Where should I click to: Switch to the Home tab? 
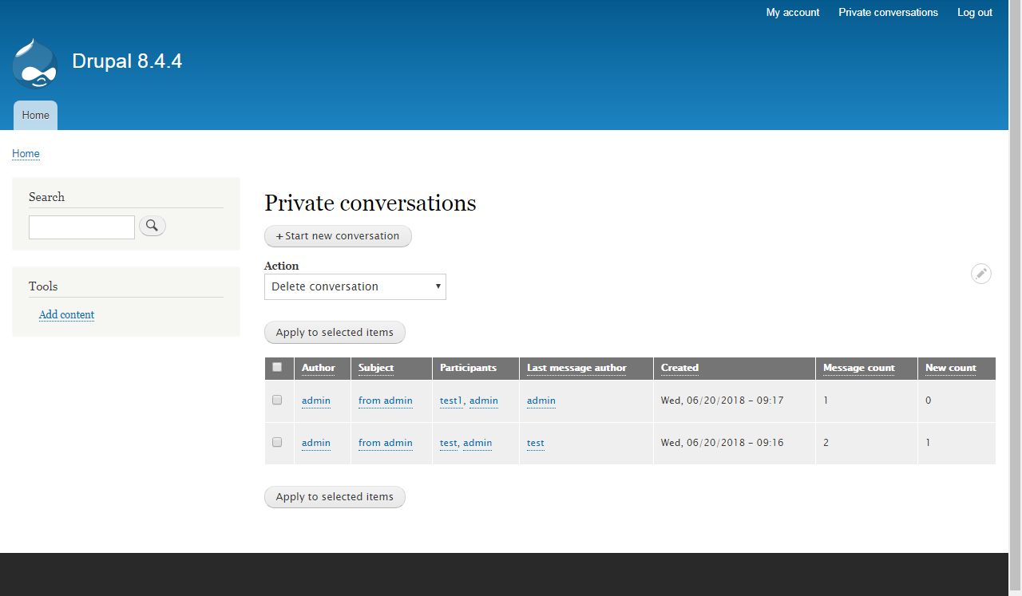point(34,115)
